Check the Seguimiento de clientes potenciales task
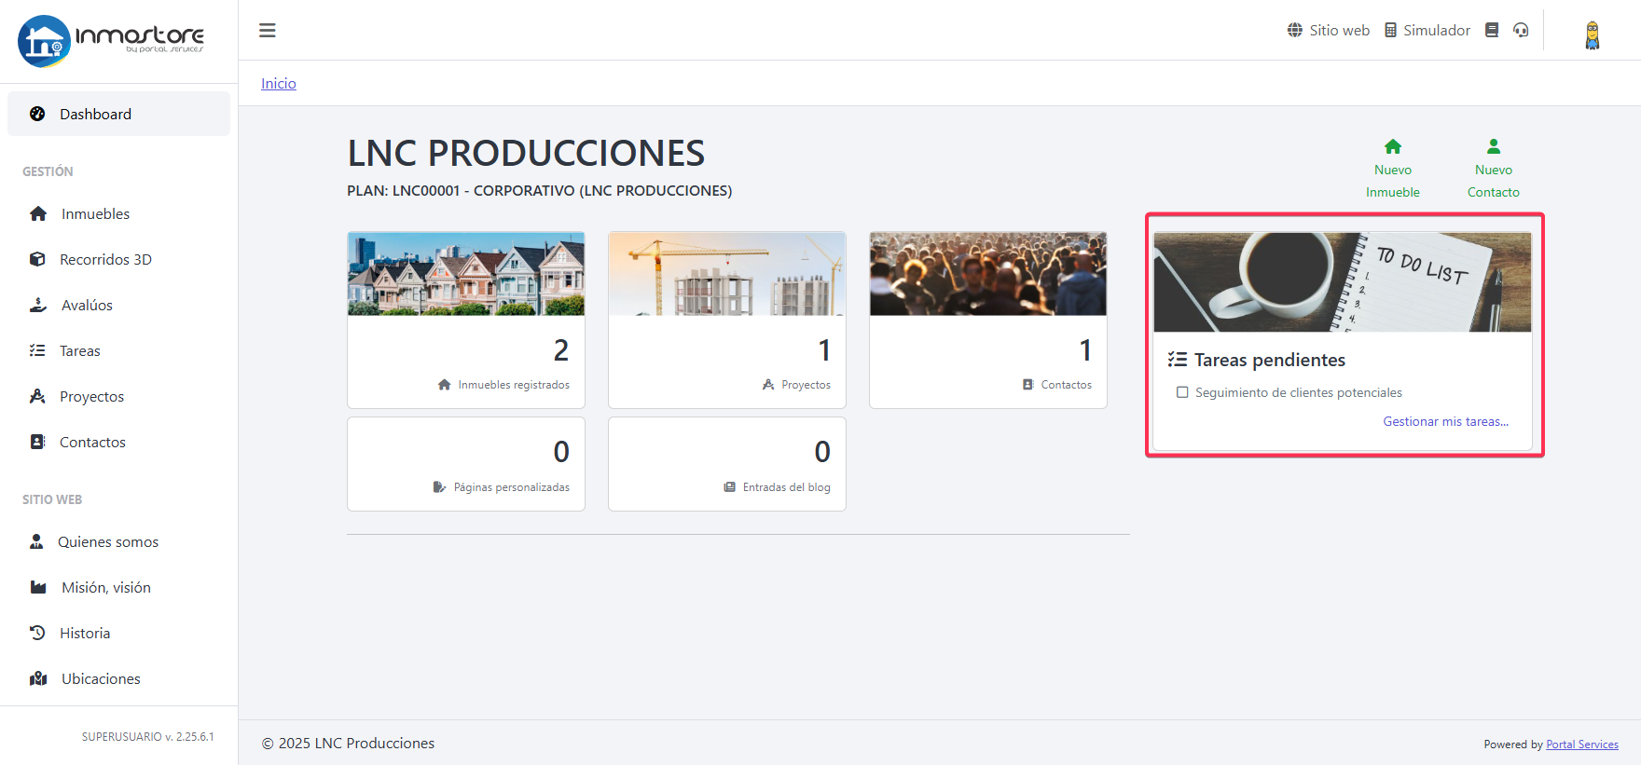 point(1182,392)
